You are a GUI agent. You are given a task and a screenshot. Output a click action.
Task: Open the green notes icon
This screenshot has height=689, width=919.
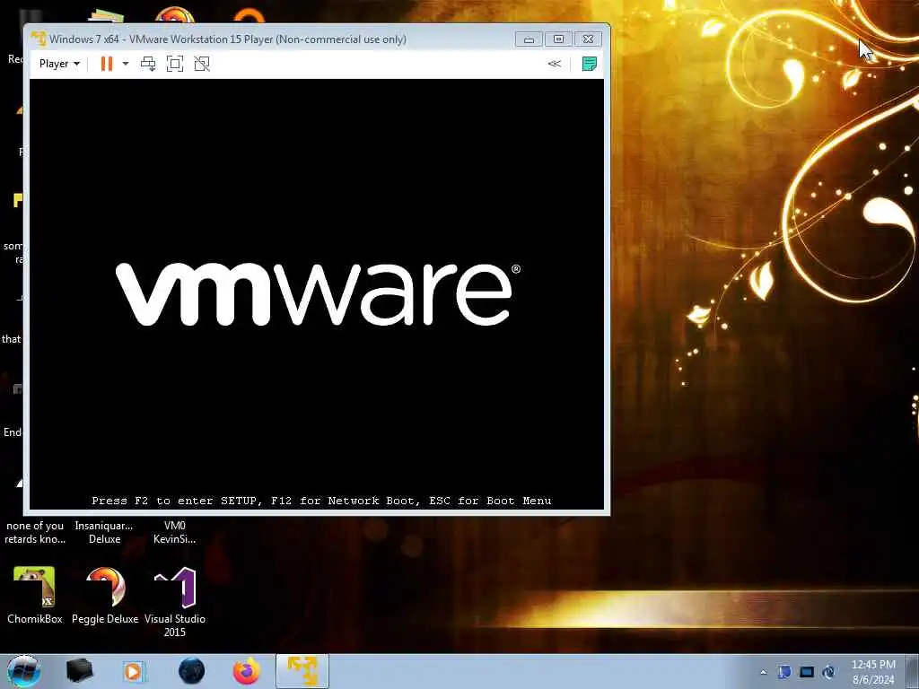tap(590, 64)
